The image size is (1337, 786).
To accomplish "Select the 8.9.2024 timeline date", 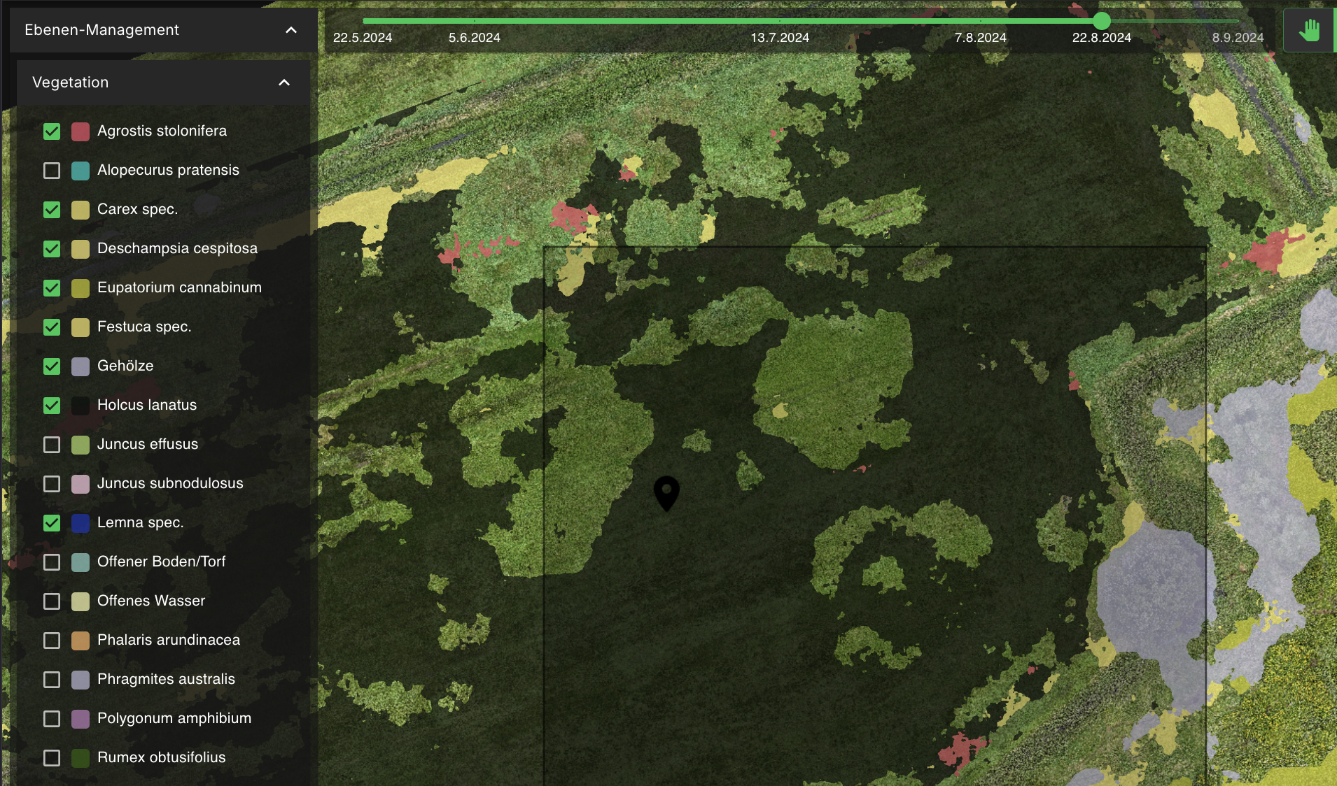I will coord(1238,38).
